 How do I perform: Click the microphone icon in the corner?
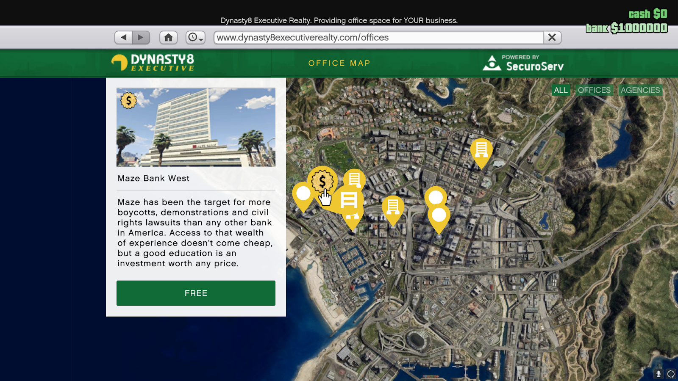click(659, 374)
